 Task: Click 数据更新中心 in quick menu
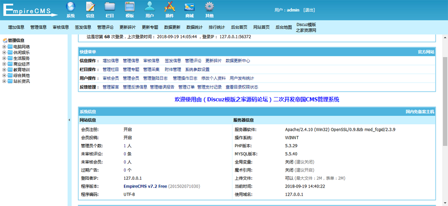point(238,61)
